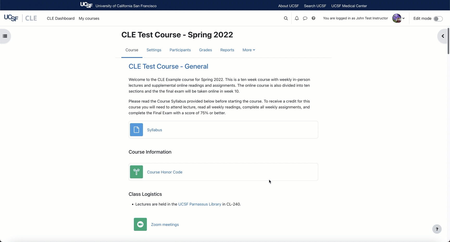The image size is (450, 242).
Task: Click the help question mark in header
Action: (313, 18)
